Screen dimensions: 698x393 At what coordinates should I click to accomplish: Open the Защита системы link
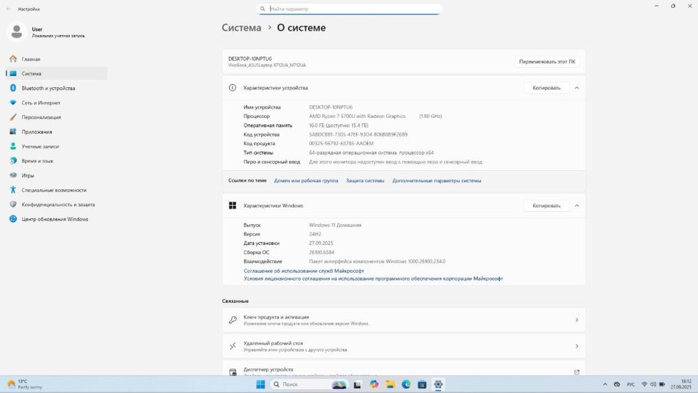click(365, 181)
